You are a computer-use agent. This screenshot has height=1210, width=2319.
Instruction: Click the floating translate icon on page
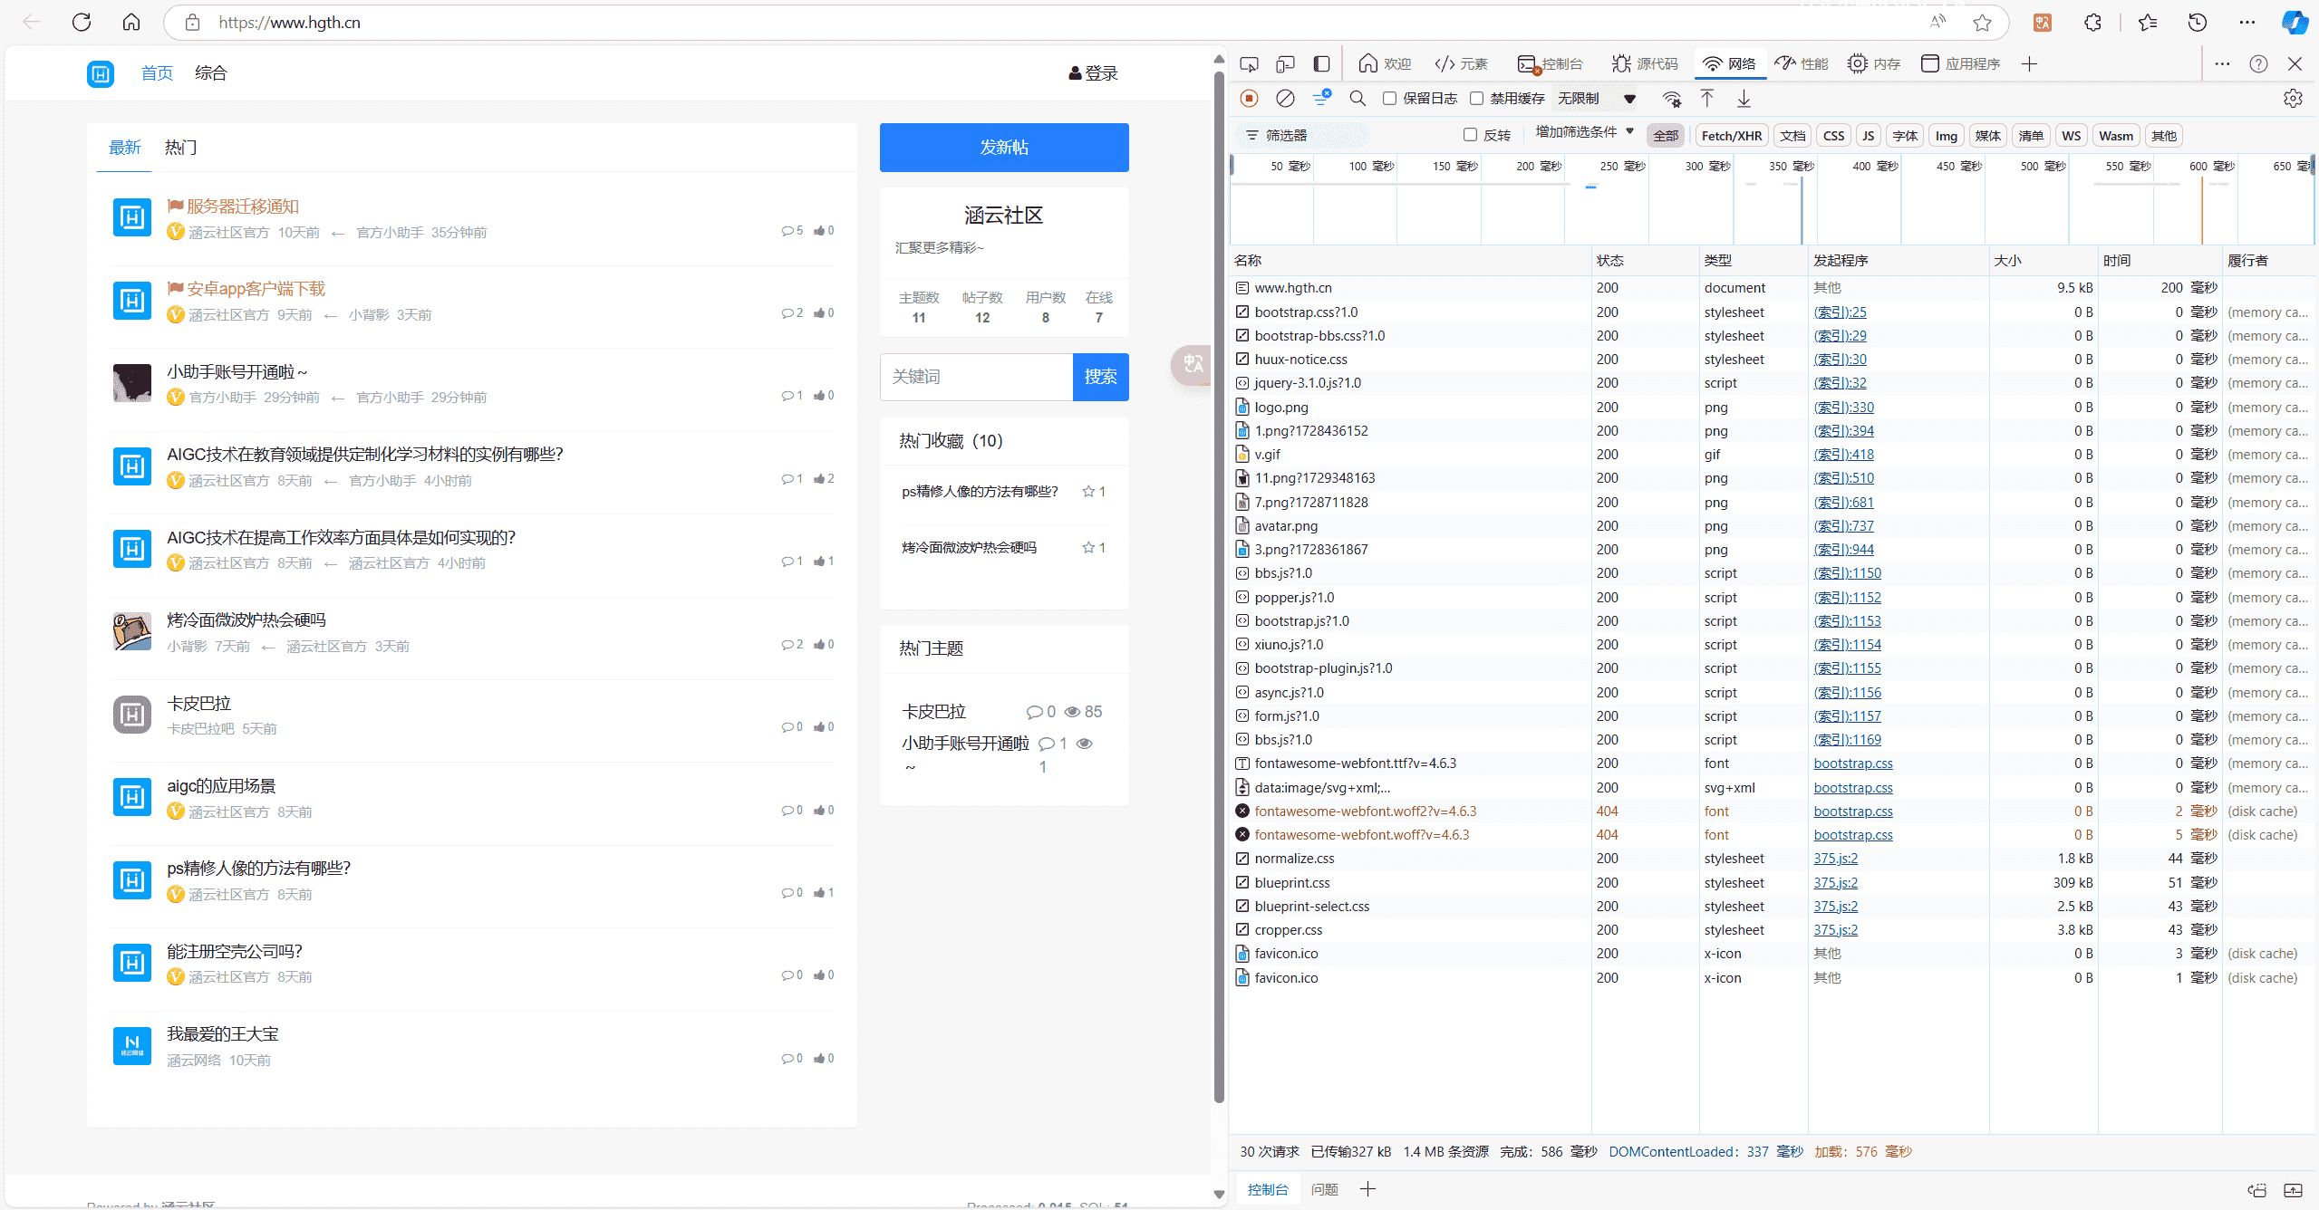tap(1193, 364)
